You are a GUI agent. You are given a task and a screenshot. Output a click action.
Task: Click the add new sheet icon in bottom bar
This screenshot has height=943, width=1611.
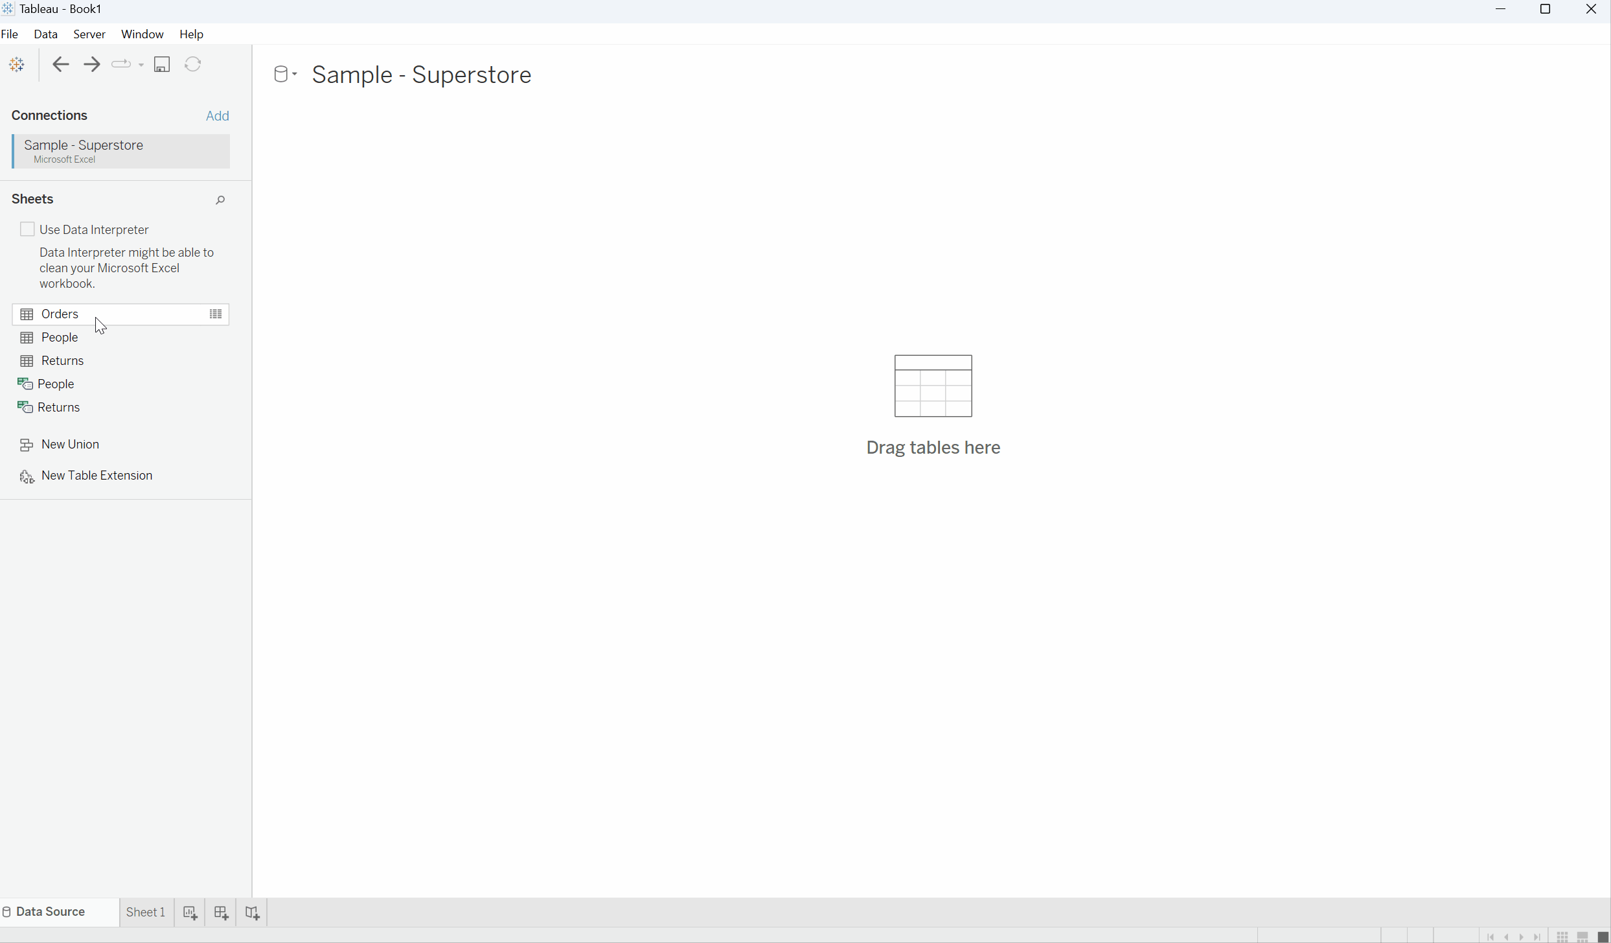(x=190, y=911)
